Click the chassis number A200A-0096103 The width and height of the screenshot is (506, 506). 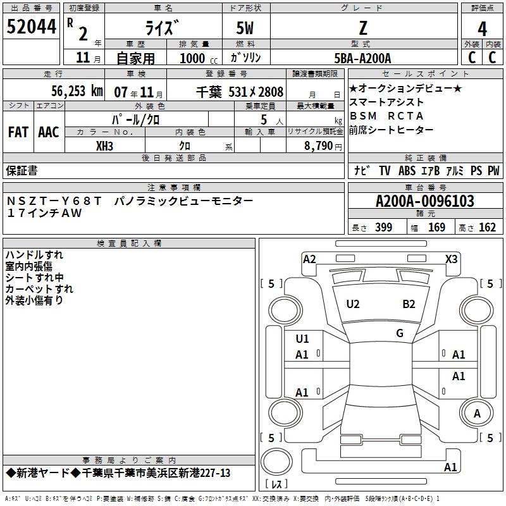(x=425, y=201)
